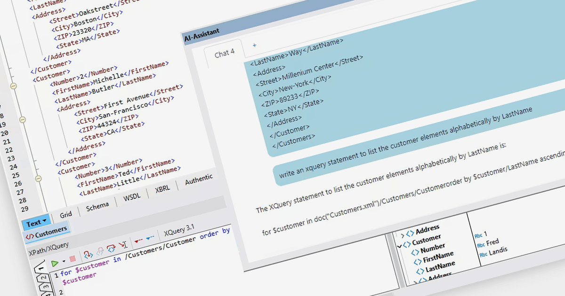Open the dropdown arrow beside the play button

(x=64, y=261)
